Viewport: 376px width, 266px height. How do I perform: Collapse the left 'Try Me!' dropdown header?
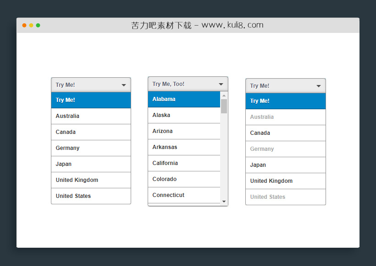tap(86, 85)
